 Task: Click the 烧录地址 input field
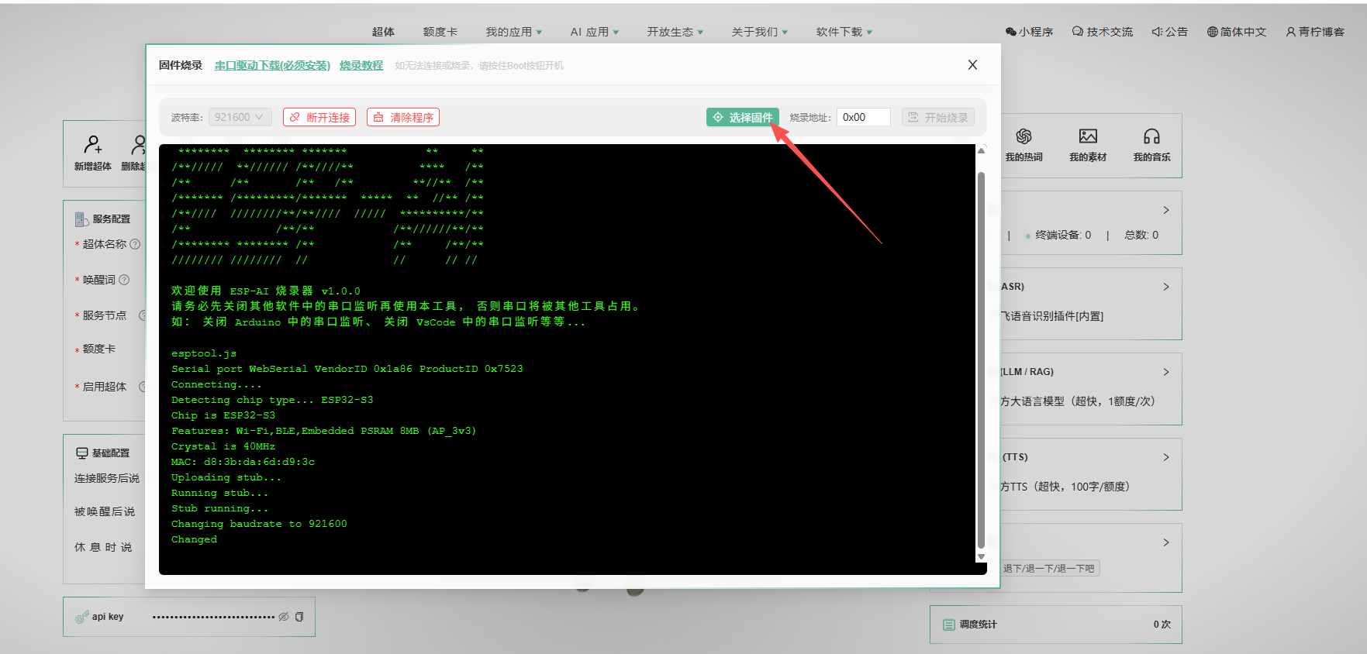863,117
